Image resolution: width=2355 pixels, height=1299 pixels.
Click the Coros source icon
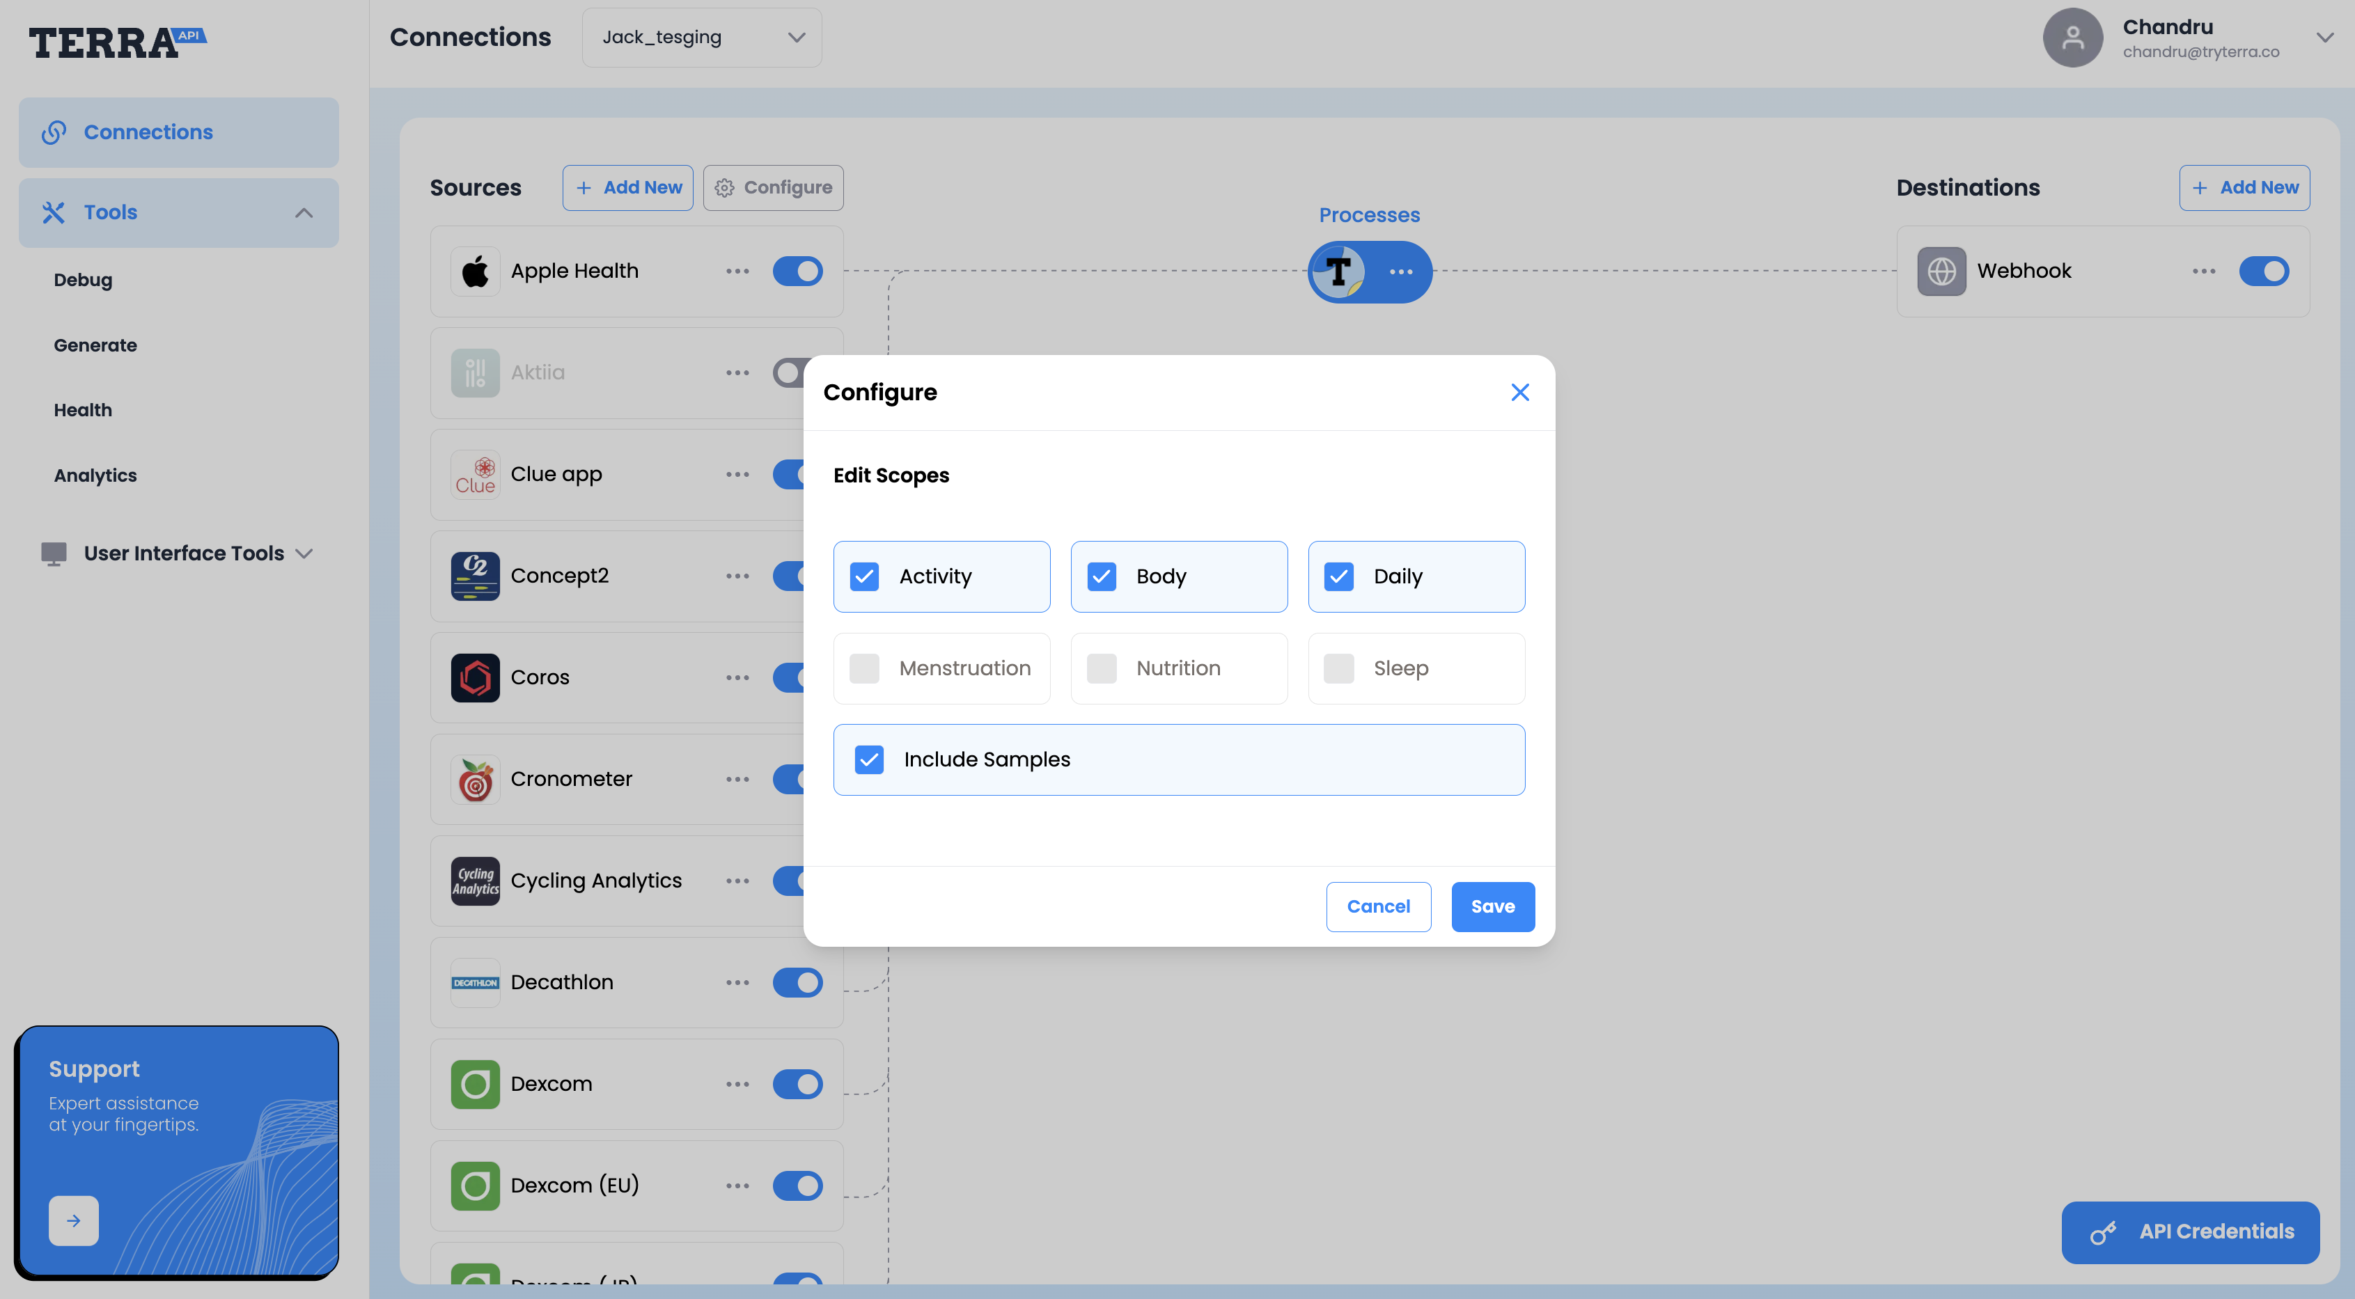pyautogui.click(x=474, y=677)
